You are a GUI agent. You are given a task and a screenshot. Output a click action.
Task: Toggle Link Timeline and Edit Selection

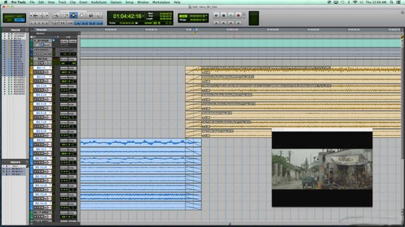[85, 23]
